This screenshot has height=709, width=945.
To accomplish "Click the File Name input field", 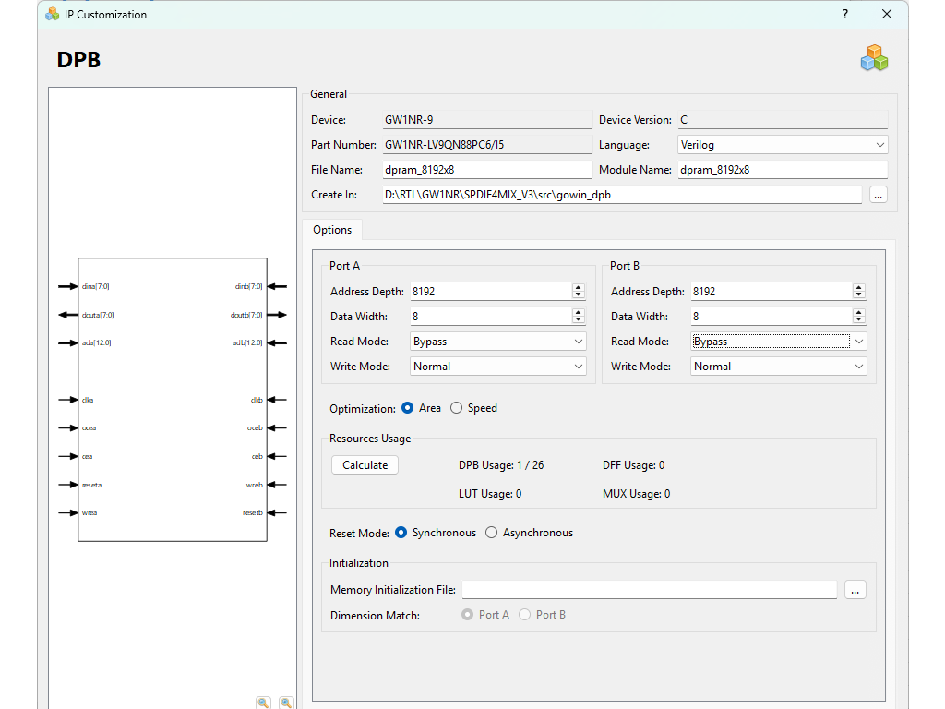I will tap(486, 170).
